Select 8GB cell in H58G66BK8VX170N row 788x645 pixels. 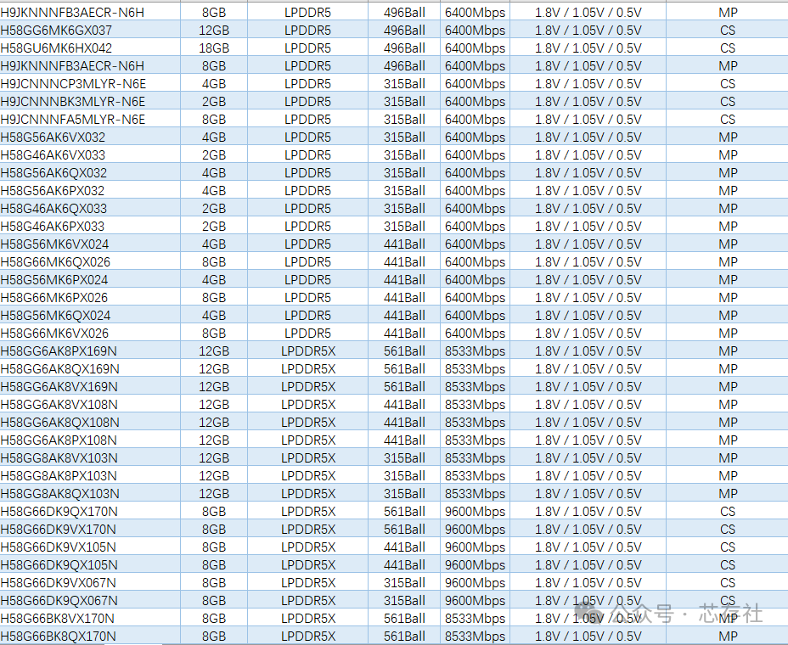pyautogui.click(x=214, y=619)
